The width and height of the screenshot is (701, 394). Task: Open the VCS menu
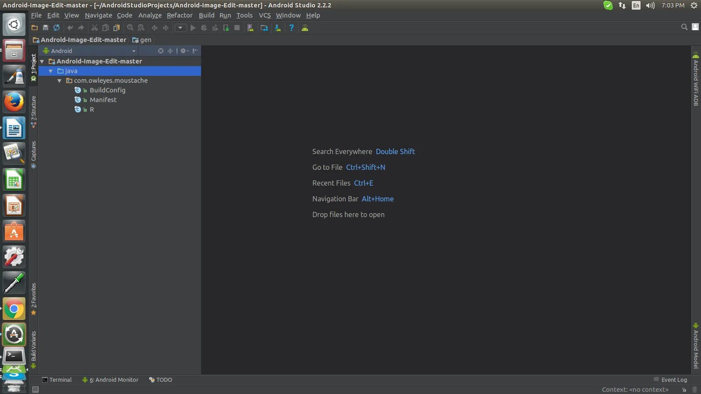(265, 15)
